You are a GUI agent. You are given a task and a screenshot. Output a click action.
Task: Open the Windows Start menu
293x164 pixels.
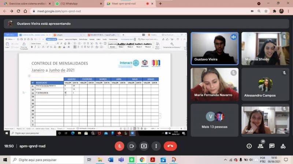[5, 160]
